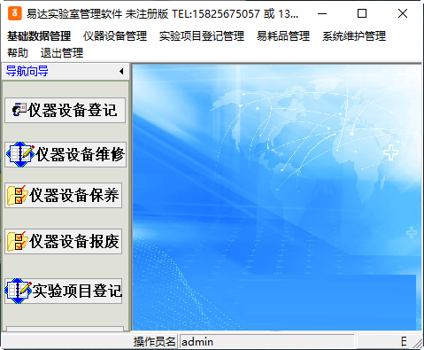Open the 实验项目登记管理 menu

202,36
